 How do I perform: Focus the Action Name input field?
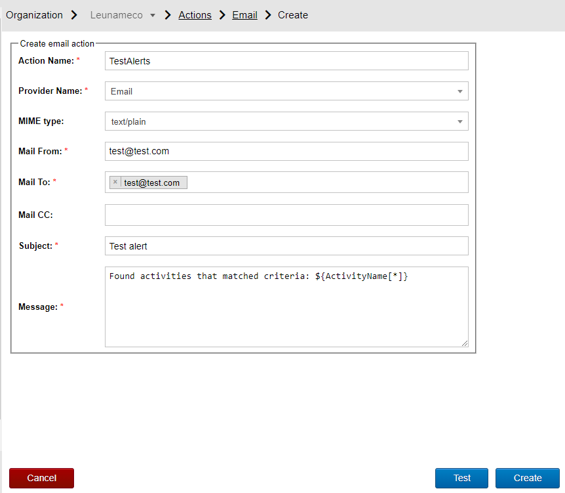[x=286, y=61]
